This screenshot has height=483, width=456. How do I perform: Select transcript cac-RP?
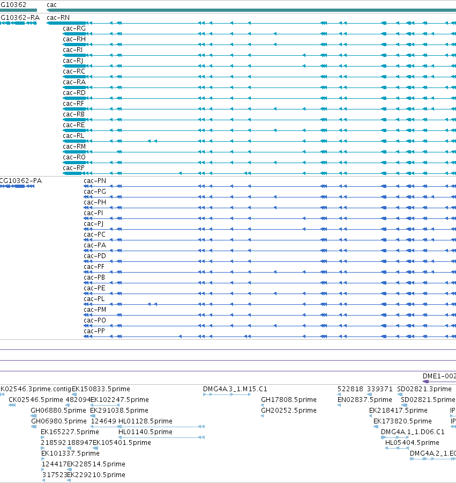pos(73,168)
